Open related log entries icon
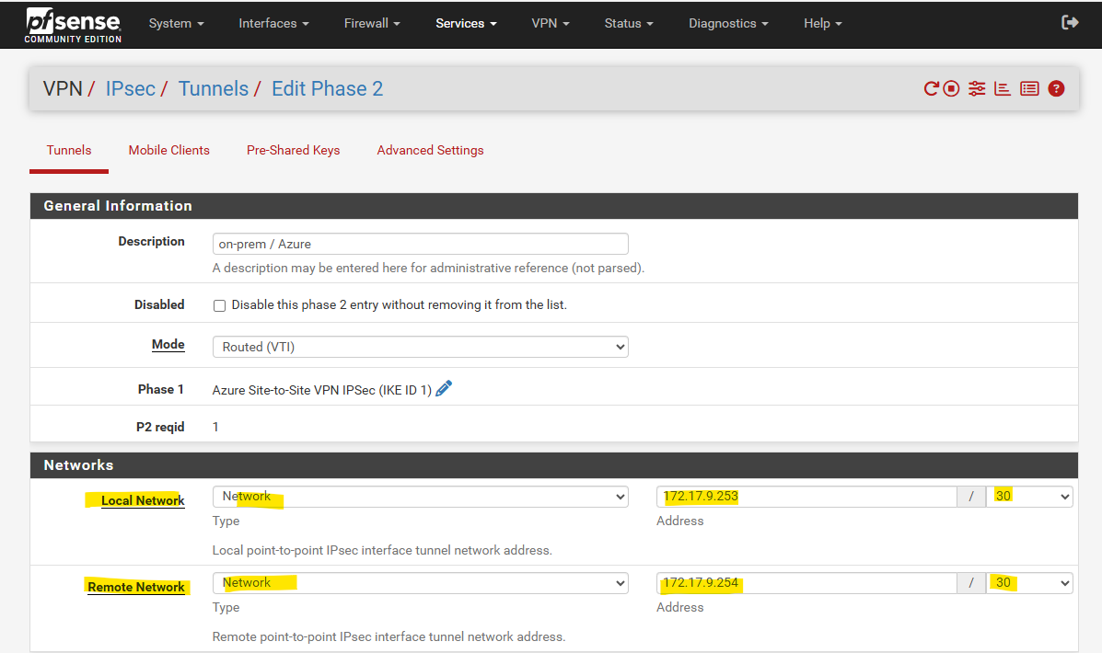 (x=1029, y=88)
